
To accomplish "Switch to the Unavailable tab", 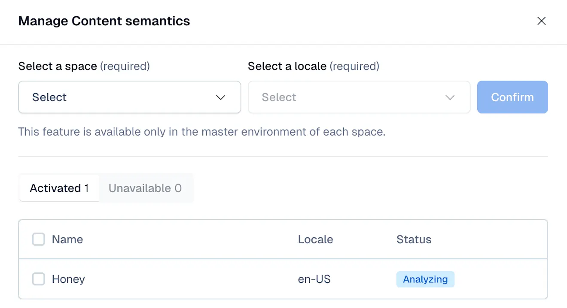I will [x=145, y=188].
